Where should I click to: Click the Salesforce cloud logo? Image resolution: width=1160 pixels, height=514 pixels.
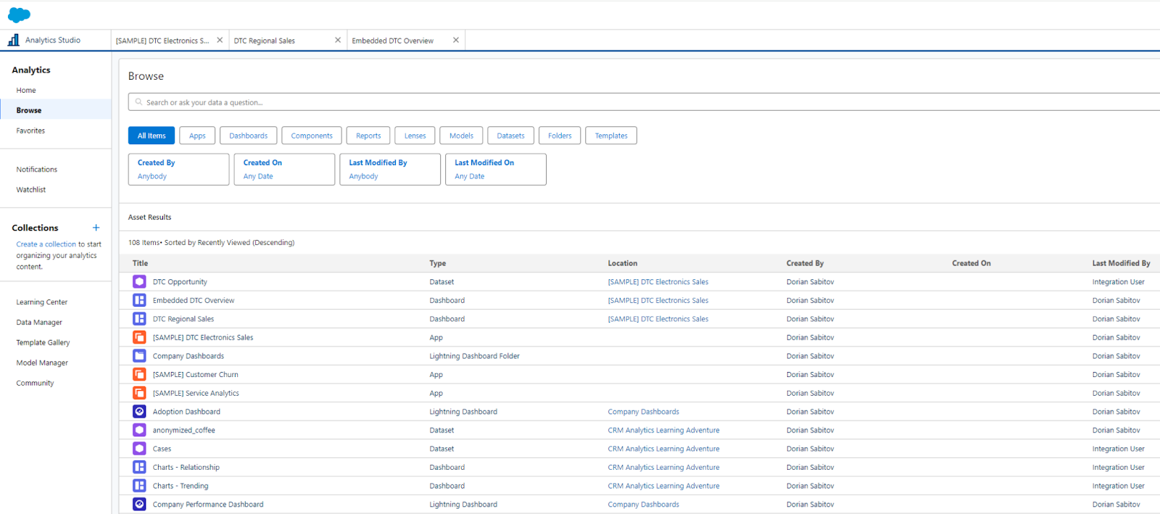click(19, 14)
